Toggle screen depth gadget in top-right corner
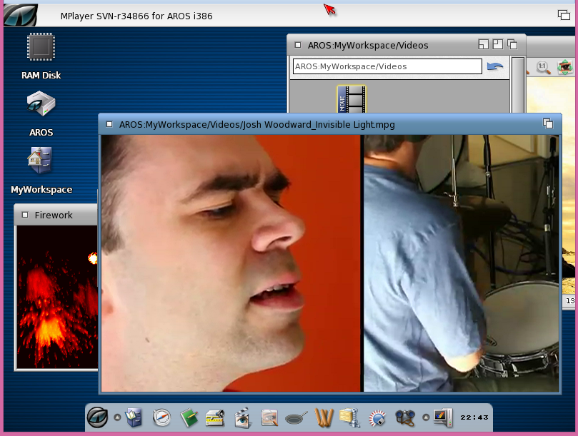The height and width of the screenshot is (436, 578). pyautogui.click(x=564, y=15)
